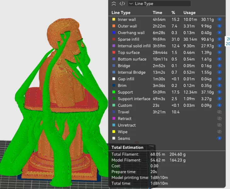Open the Line Type view dropdown
The height and width of the screenshot is (189, 230).
[159, 3]
